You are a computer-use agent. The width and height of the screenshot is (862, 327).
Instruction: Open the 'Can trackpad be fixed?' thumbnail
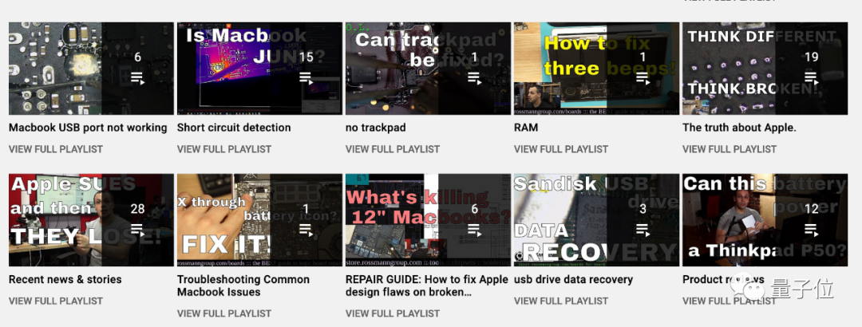pyautogui.click(x=429, y=68)
